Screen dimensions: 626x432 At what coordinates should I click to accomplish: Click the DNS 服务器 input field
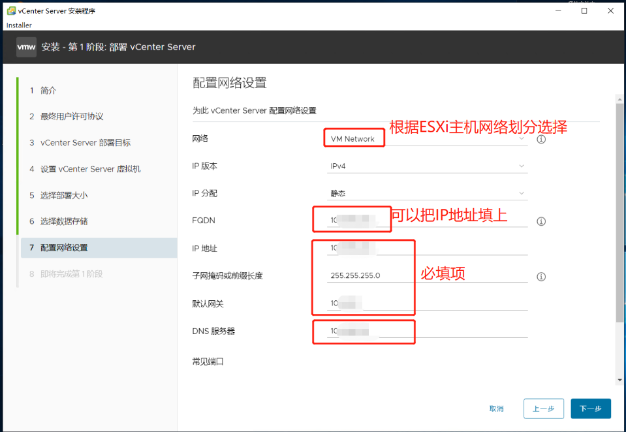point(427,331)
